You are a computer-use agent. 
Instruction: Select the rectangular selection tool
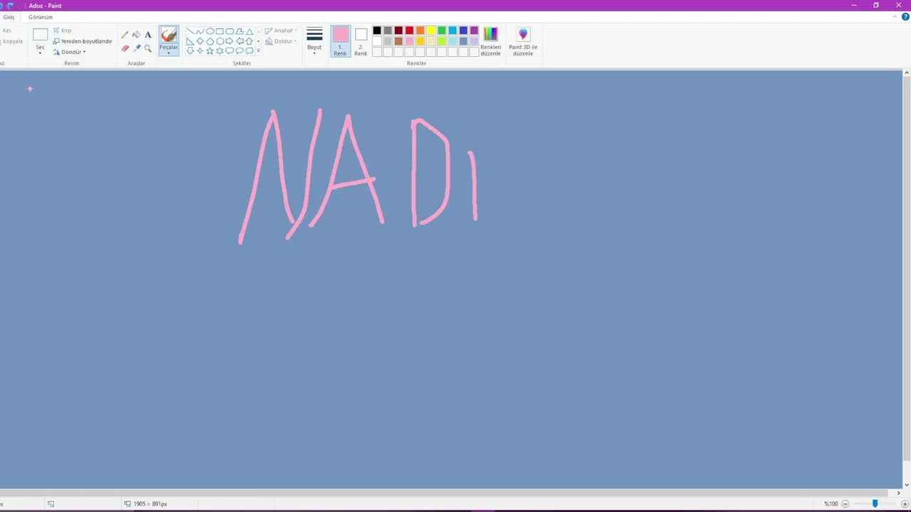pyautogui.click(x=41, y=34)
